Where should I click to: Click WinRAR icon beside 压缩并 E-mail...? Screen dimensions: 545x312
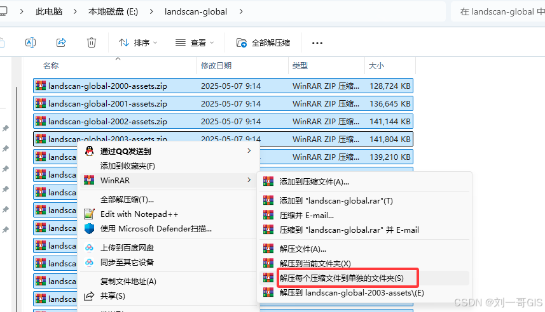(x=268, y=215)
